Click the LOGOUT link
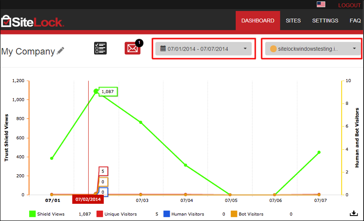Viewport: 364px width, 221px height. coord(349,5)
